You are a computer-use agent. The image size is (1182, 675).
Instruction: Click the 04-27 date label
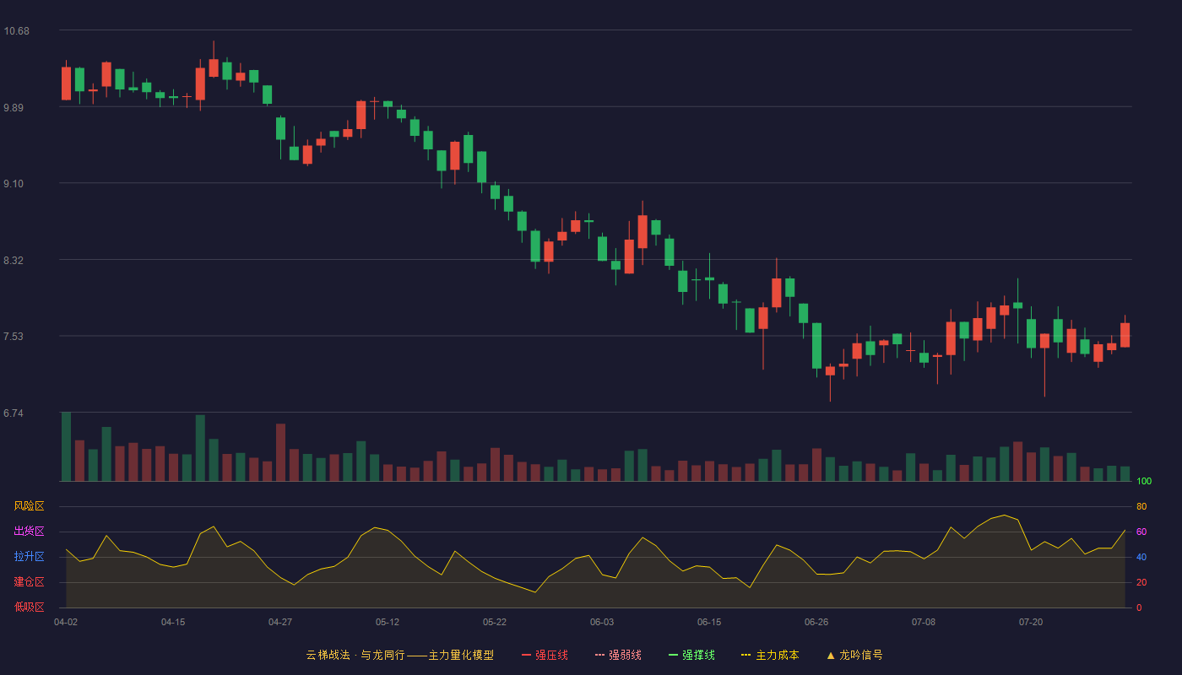[x=280, y=622]
